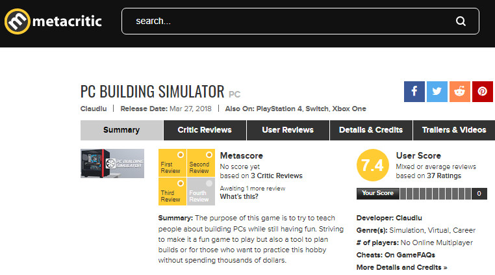Share on Facebook icon
The width and height of the screenshot is (495, 275).
click(414, 92)
